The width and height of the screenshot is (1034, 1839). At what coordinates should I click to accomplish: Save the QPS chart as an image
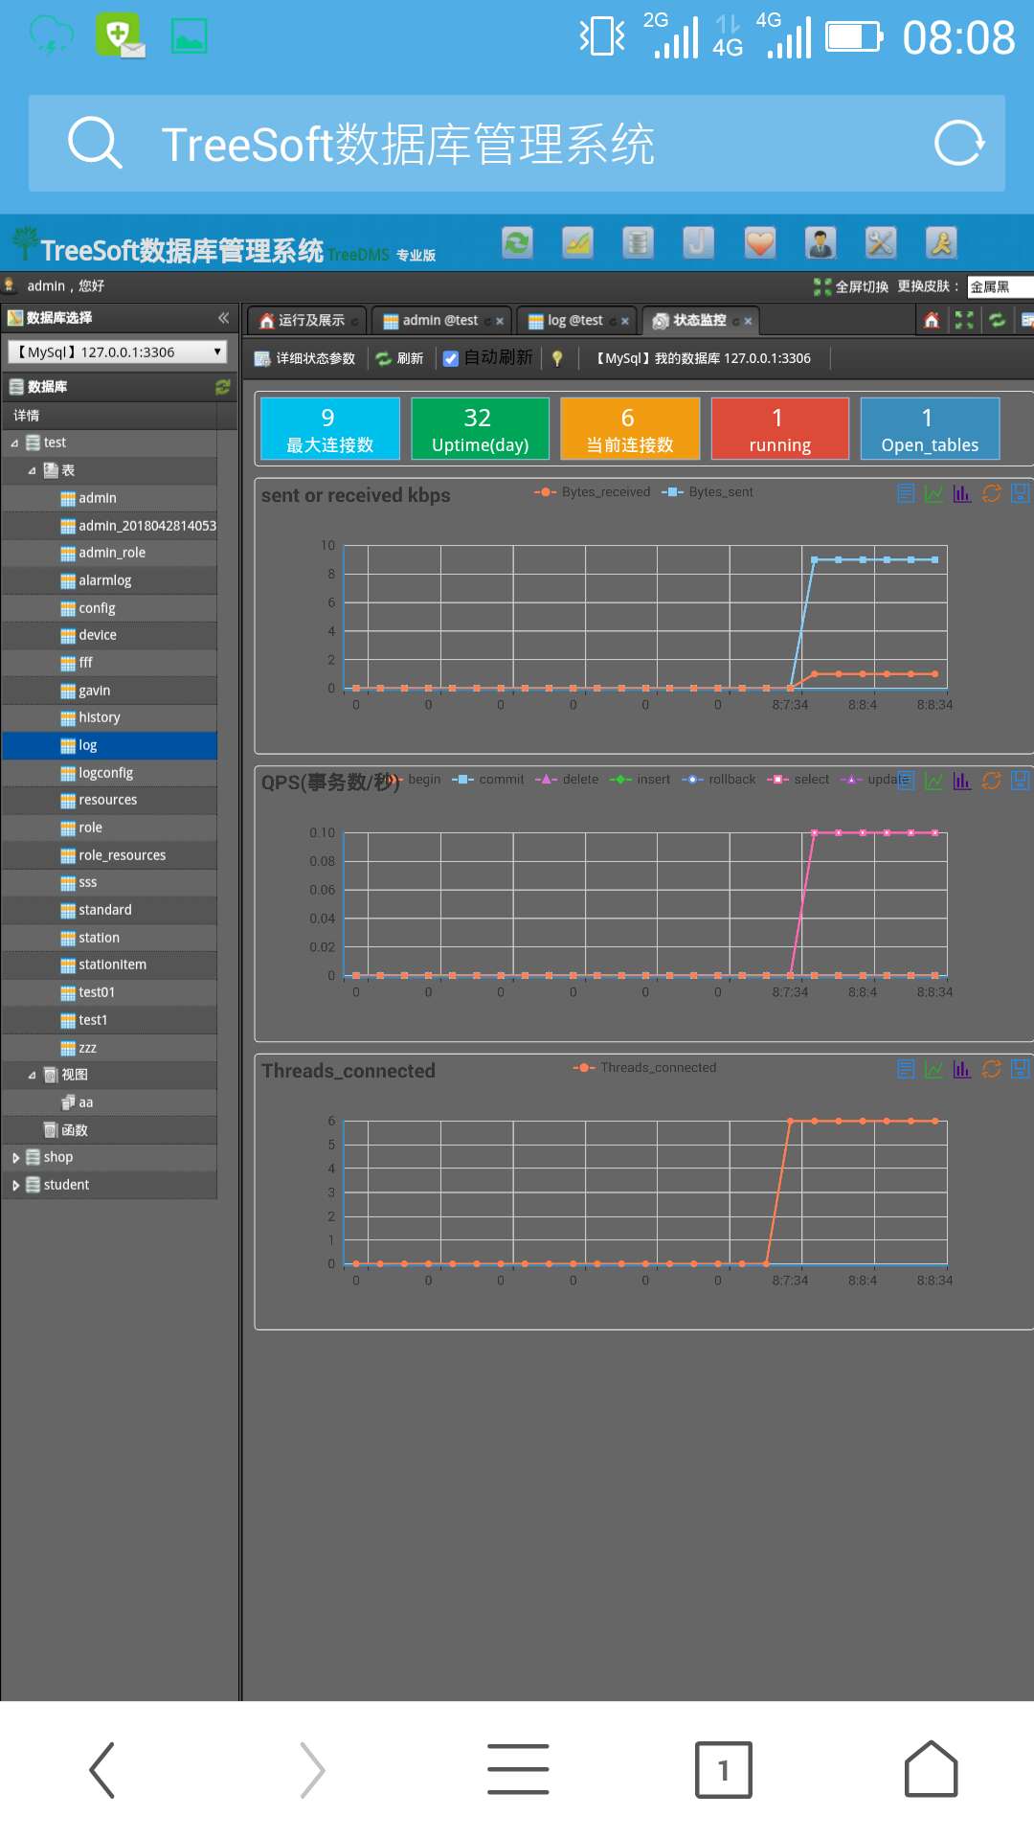pos(1021,781)
